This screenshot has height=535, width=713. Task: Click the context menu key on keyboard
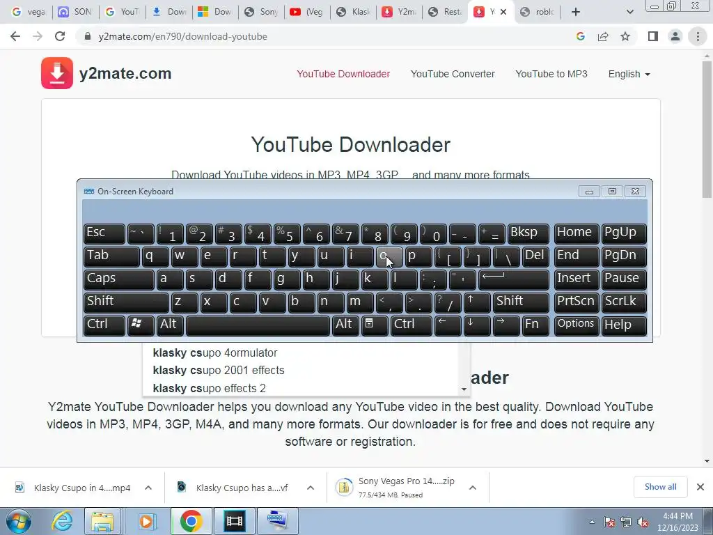[374, 325]
